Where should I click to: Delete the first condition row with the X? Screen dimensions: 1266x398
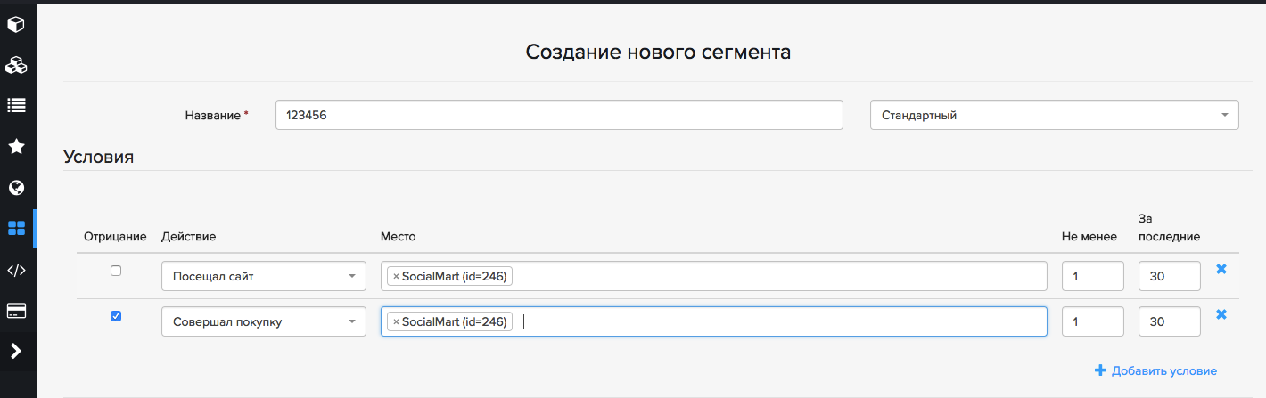(x=1221, y=269)
